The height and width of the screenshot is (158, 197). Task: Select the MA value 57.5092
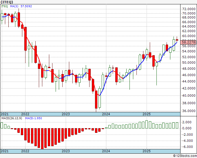pyautogui.click(x=26, y=6)
